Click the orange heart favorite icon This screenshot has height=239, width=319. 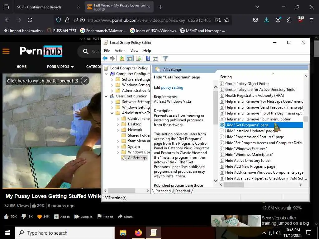click(40, 217)
